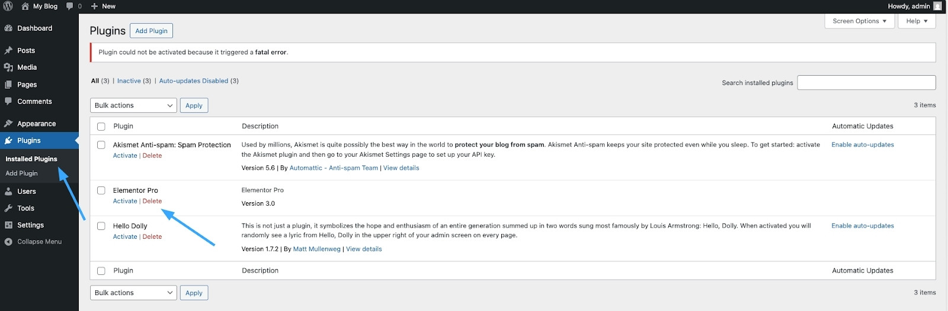Select the Hello Dolly checkbox
The height and width of the screenshot is (311, 948).
pyautogui.click(x=101, y=226)
